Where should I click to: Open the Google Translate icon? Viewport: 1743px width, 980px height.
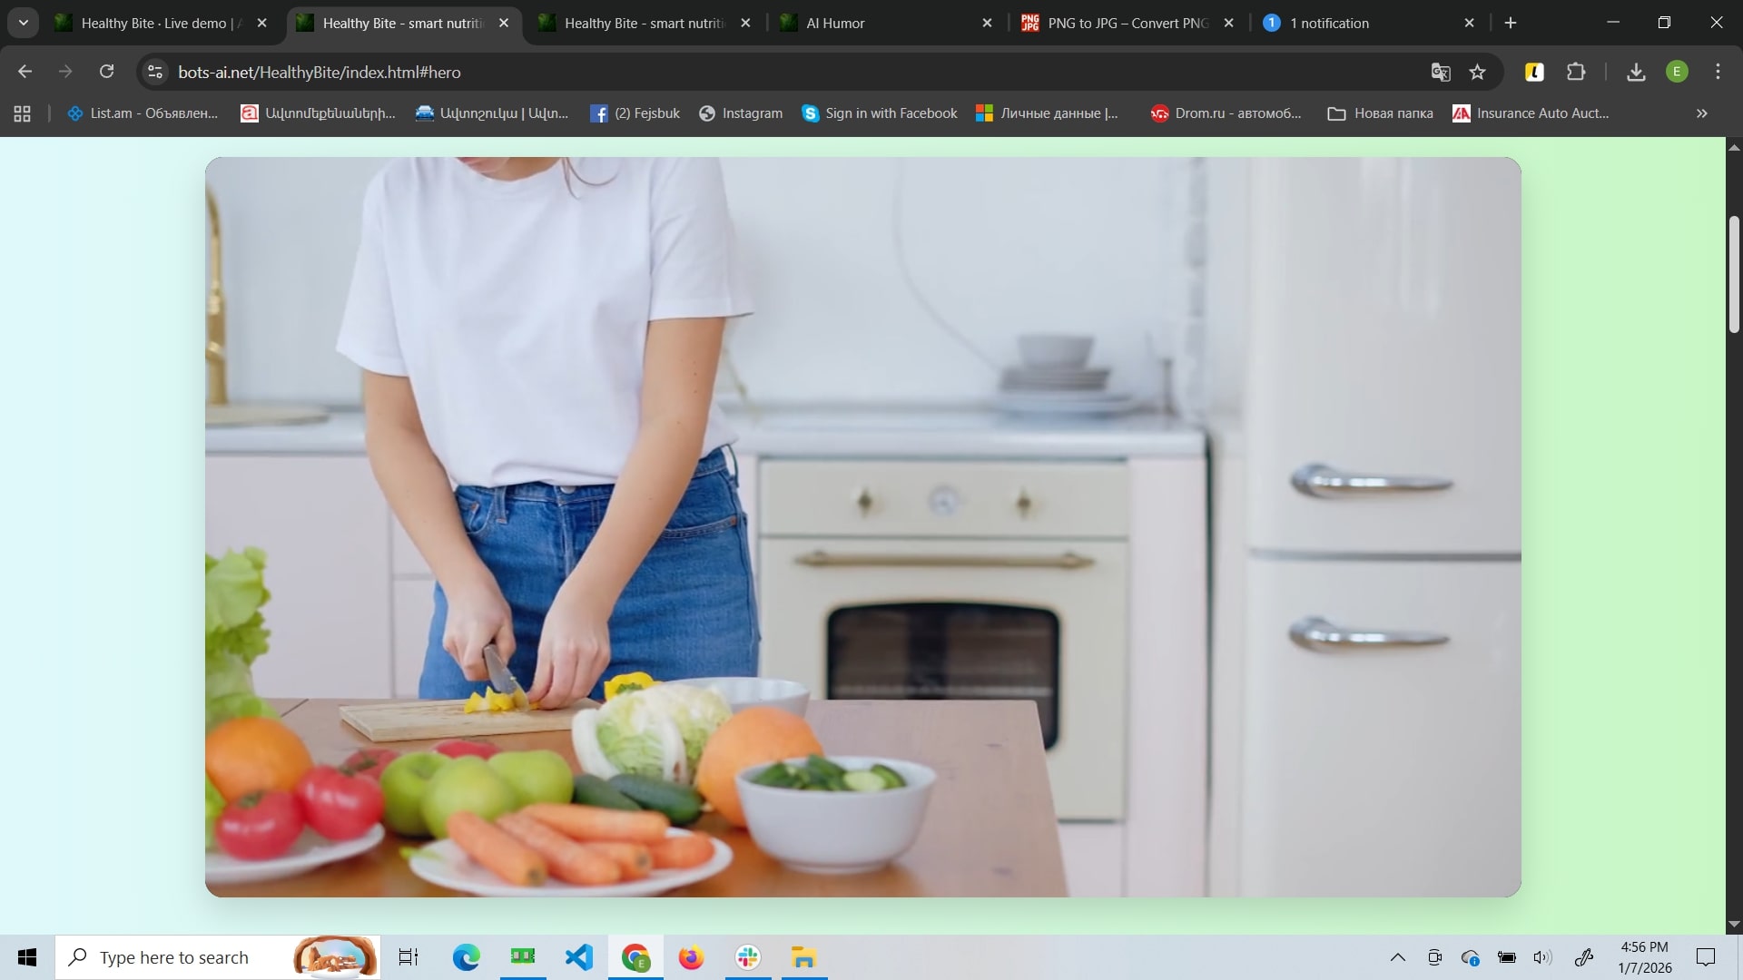(x=1440, y=72)
